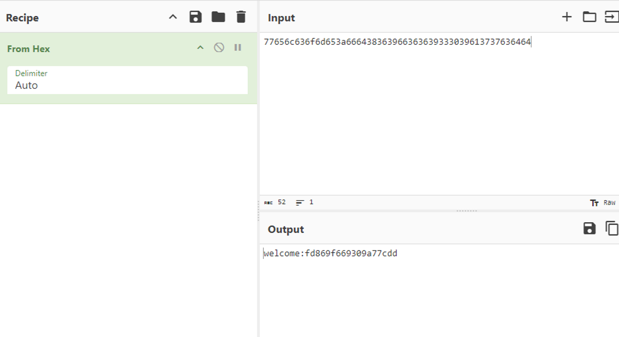Save the current recipe
This screenshot has height=337, width=619.
tap(195, 17)
